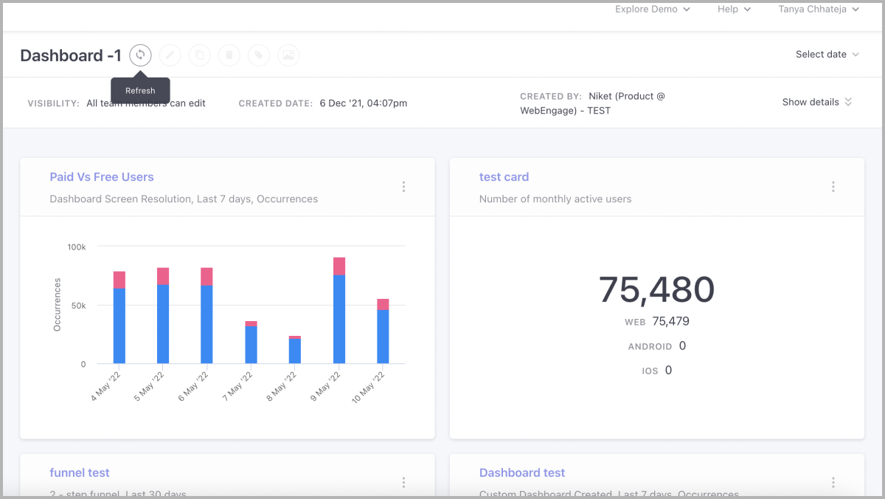Image resolution: width=885 pixels, height=499 pixels.
Task: Open three-dot menu on Dashboard test card
Action: pos(833,482)
